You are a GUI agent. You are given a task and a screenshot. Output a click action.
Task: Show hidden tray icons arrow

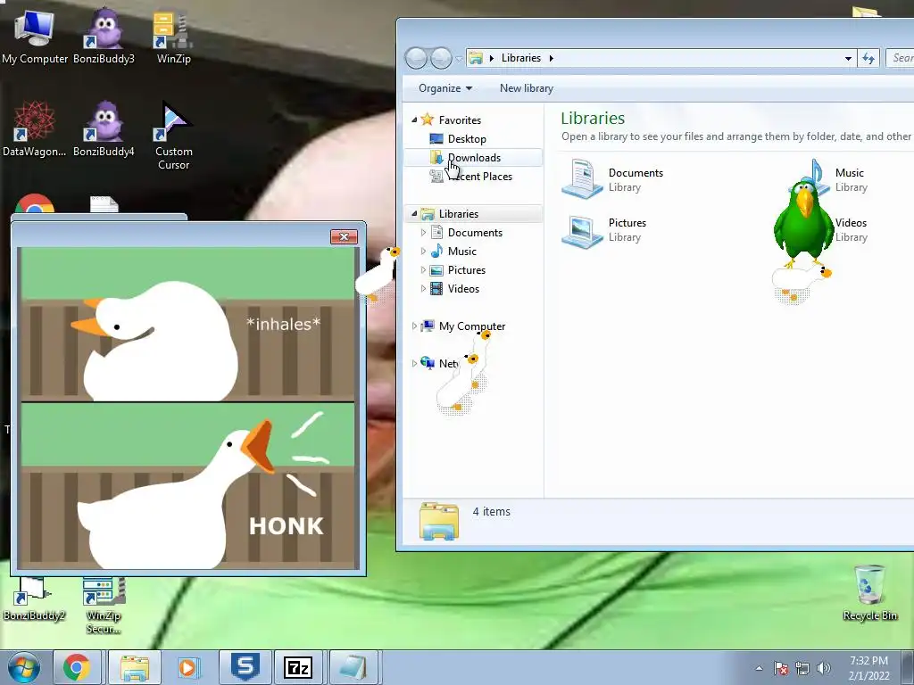coord(759,668)
